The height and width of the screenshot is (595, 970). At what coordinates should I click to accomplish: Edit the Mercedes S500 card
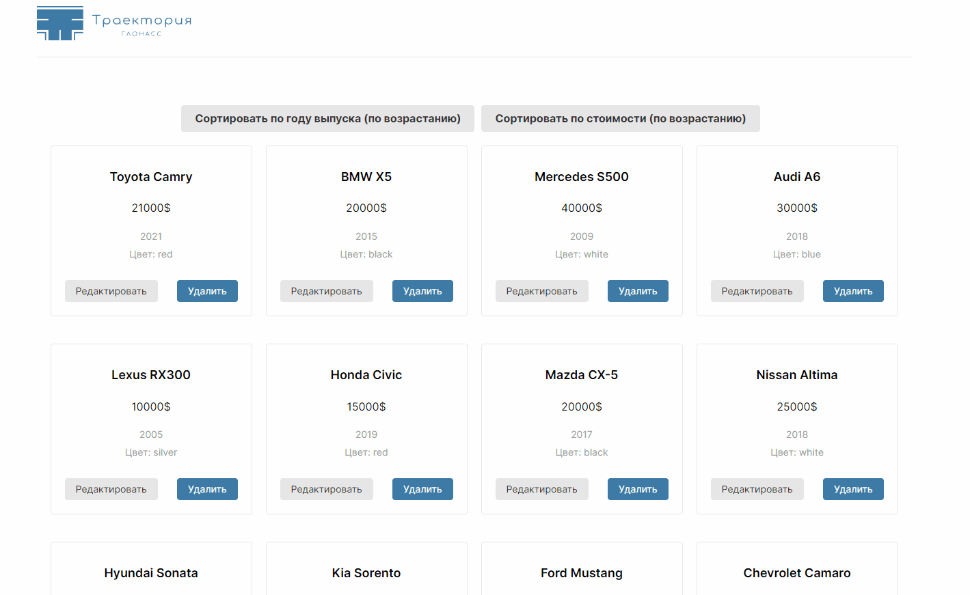tap(542, 291)
